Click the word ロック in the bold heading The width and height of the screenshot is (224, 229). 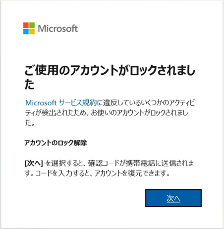[143, 71]
